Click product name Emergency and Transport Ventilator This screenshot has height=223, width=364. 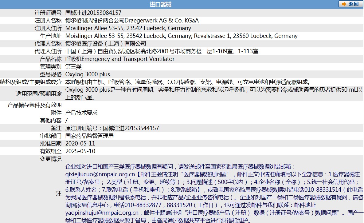tap(128, 59)
